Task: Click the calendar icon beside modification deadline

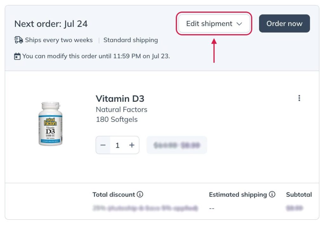Action: pyautogui.click(x=17, y=56)
